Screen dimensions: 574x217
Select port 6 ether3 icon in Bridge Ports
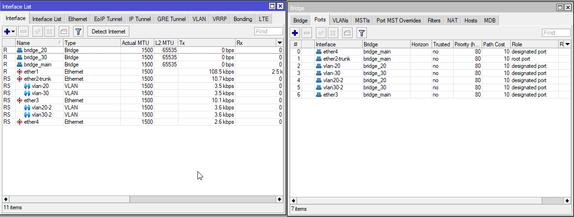pos(319,95)
